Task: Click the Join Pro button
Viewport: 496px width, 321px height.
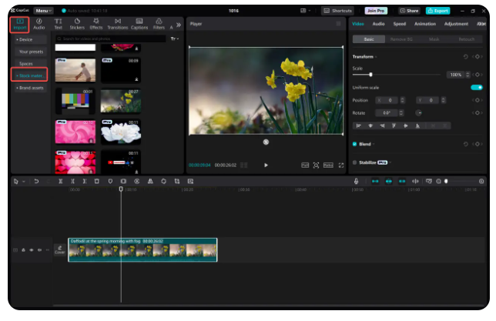Action: 377,11
